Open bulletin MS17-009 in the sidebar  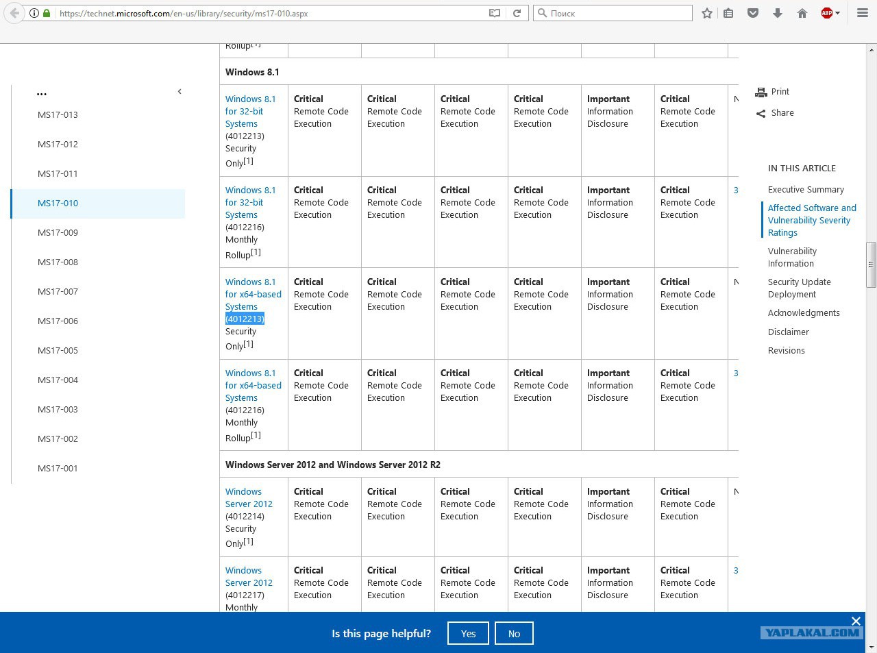tap(58, 232)
